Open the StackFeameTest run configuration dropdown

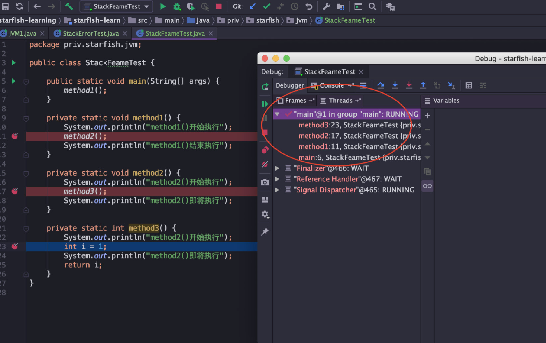116,6
